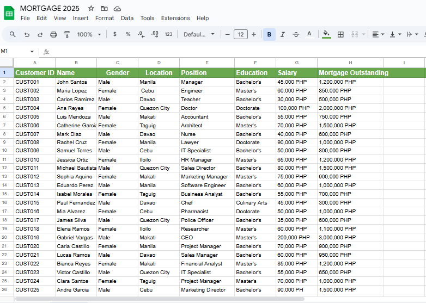Select the 3,000,000 PHP mortgage cell
The width and height of the screenshot is (426, 303).
tap(350, 238)
